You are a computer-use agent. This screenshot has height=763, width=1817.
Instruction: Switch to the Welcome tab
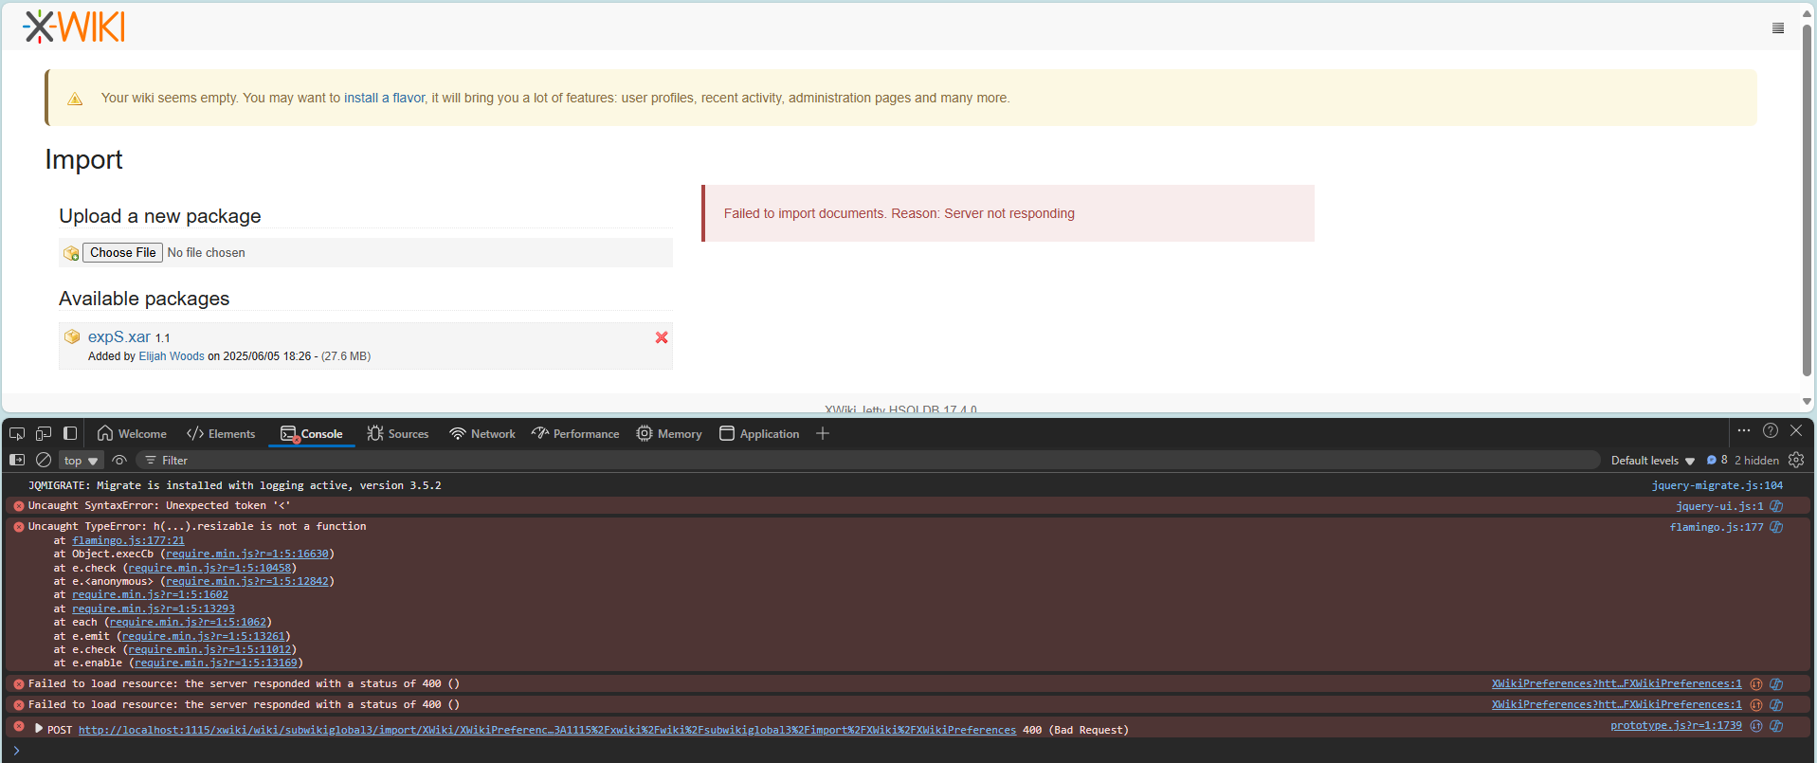(x=132, y=433)
